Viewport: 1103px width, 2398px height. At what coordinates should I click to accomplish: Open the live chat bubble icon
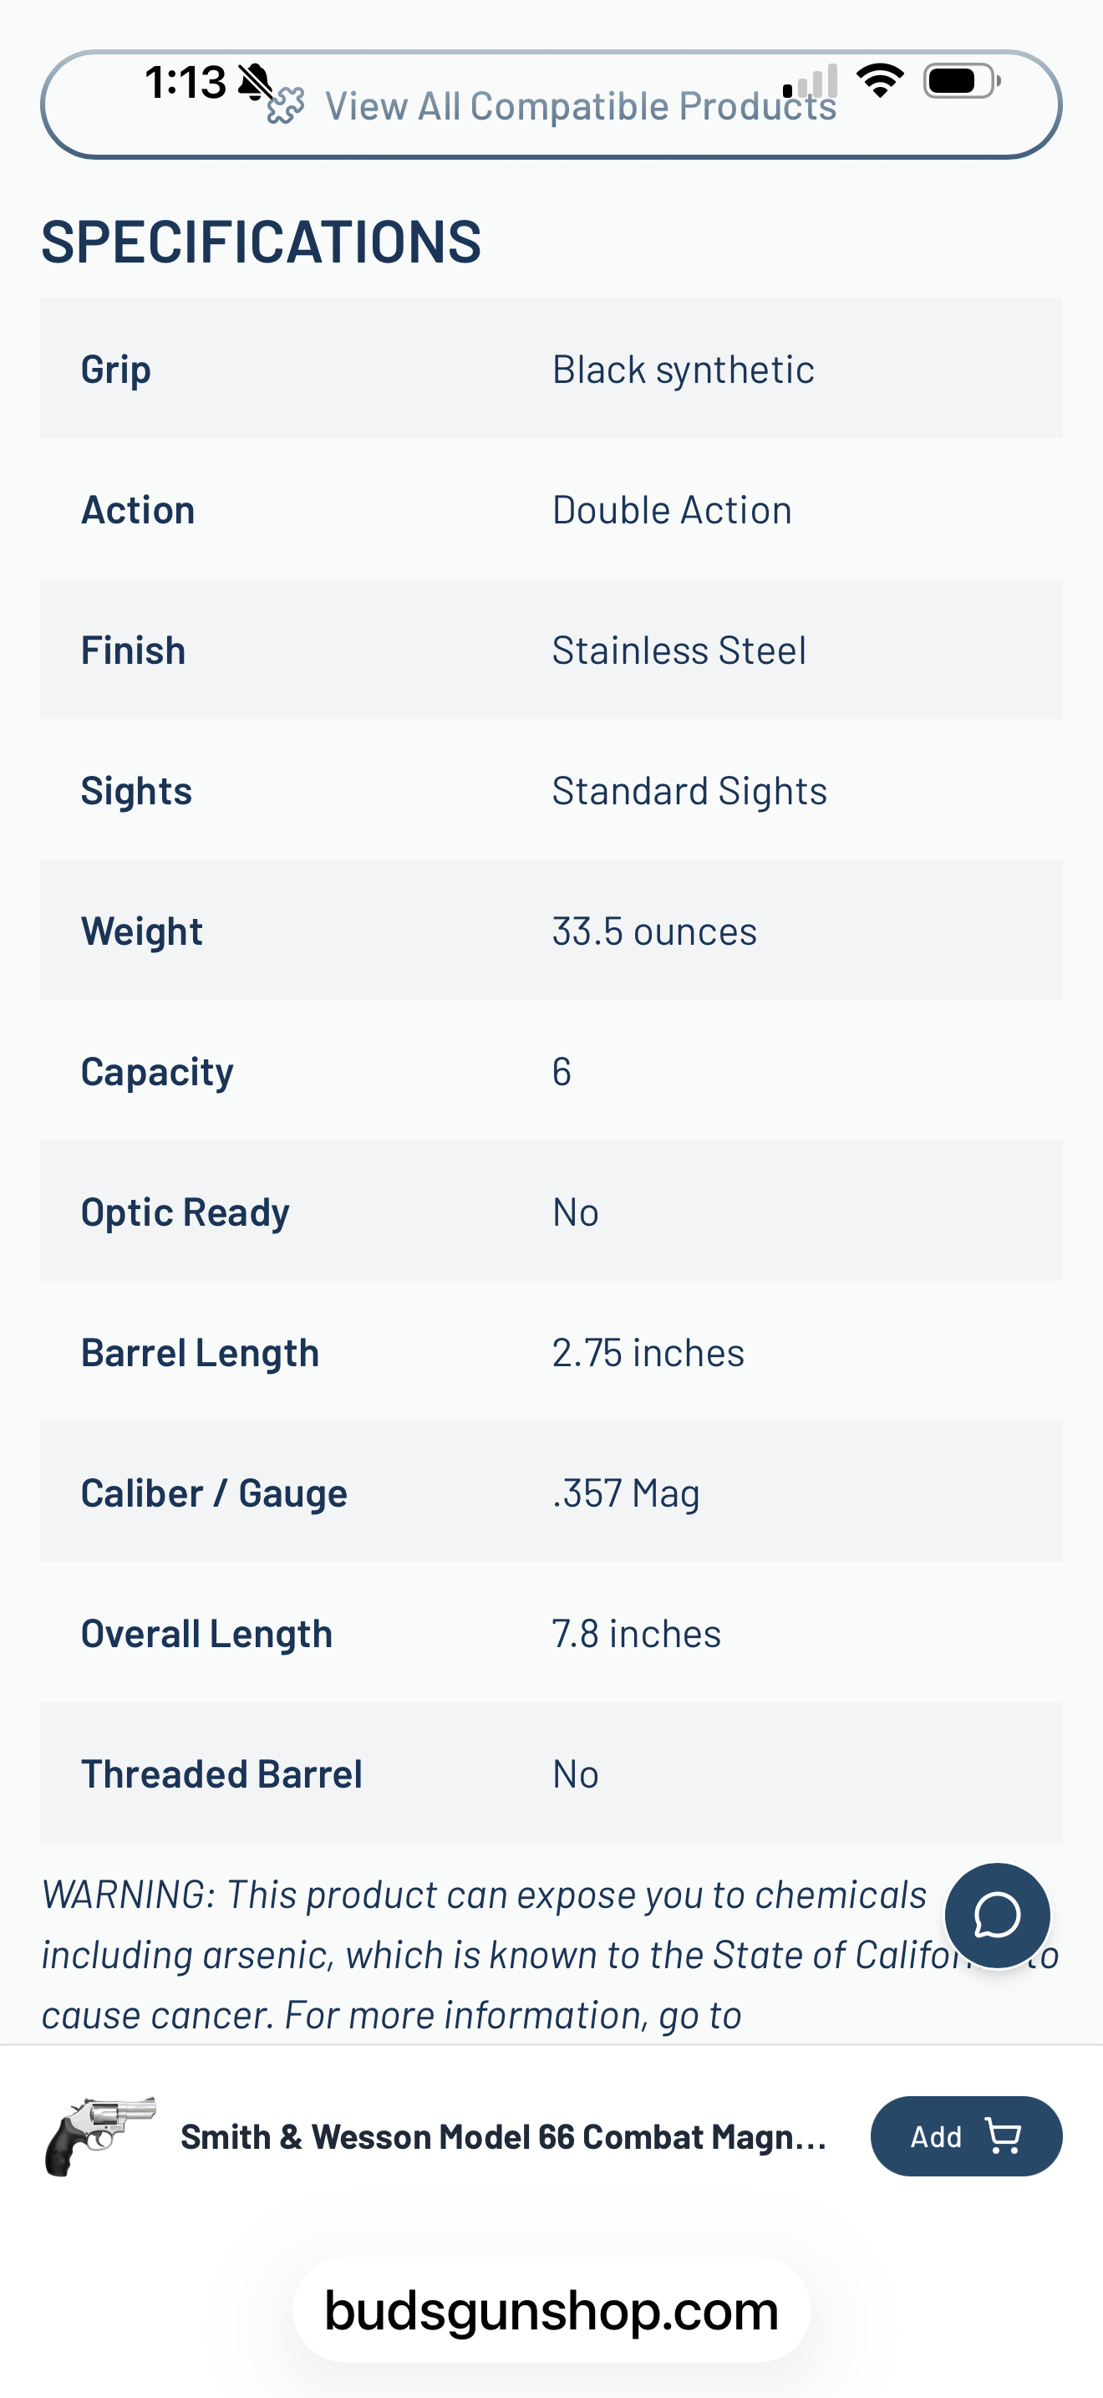coord(997,1916)
